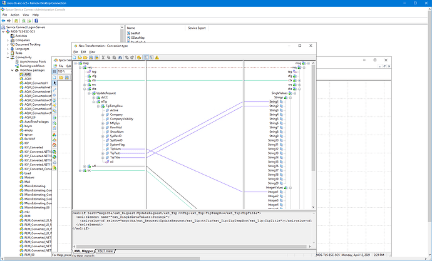Click the Forward arrow in Administration Console toolbar
The image size is (432, 261).
click(x=9, y=21)
